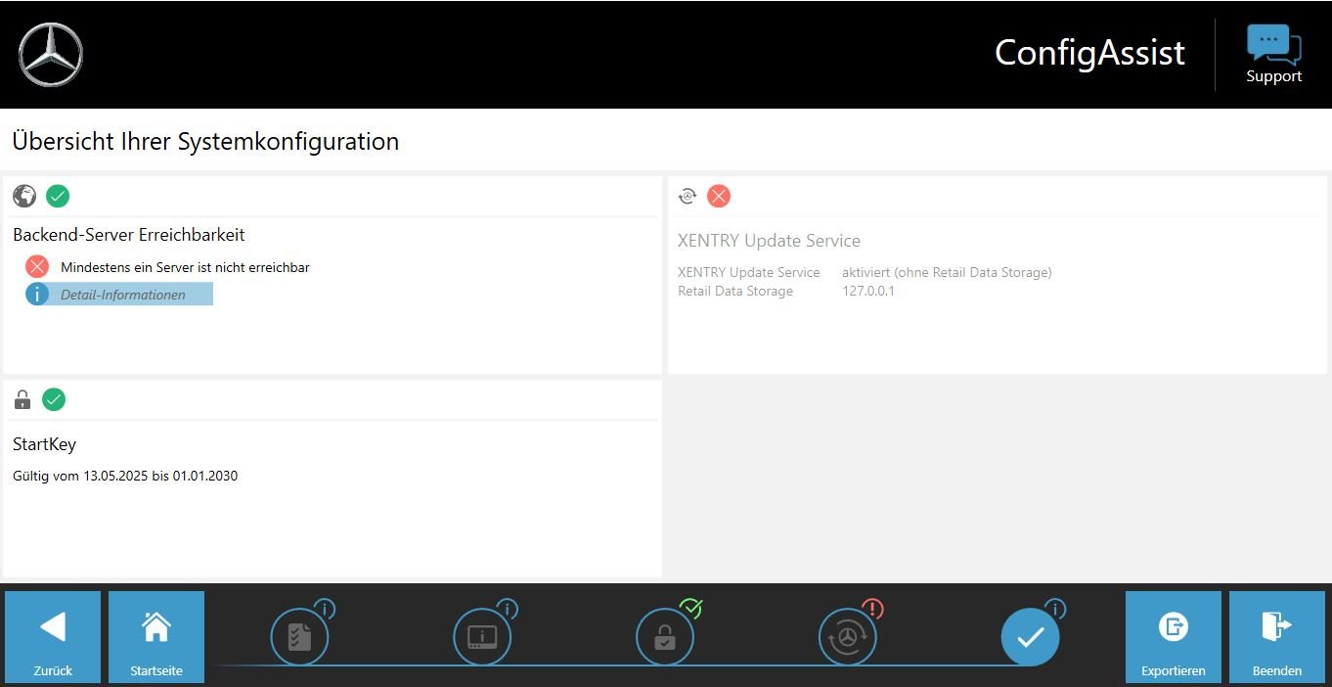
Task: Click the Mercedes-Benz star logo
Action: coord(51,55)
